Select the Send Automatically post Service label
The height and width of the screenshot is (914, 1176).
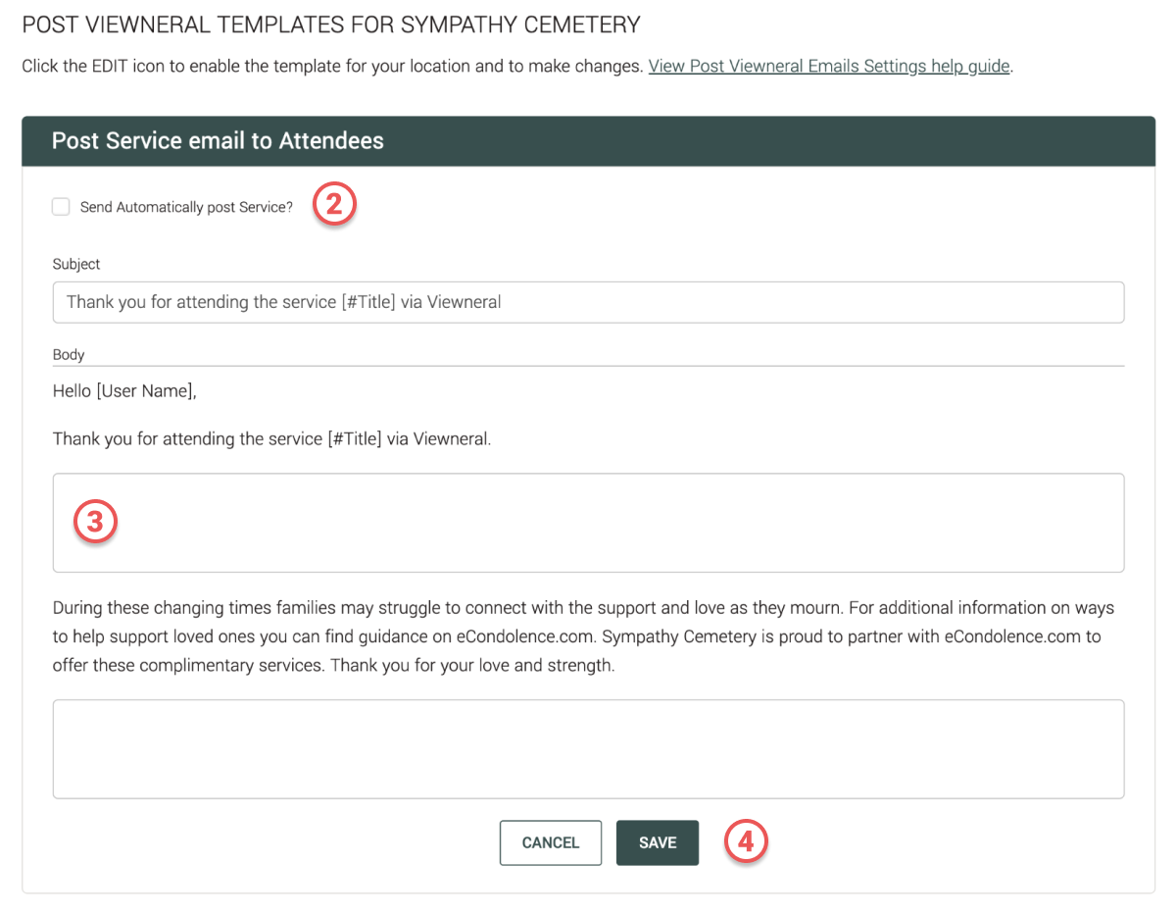[x=186, y=207]
